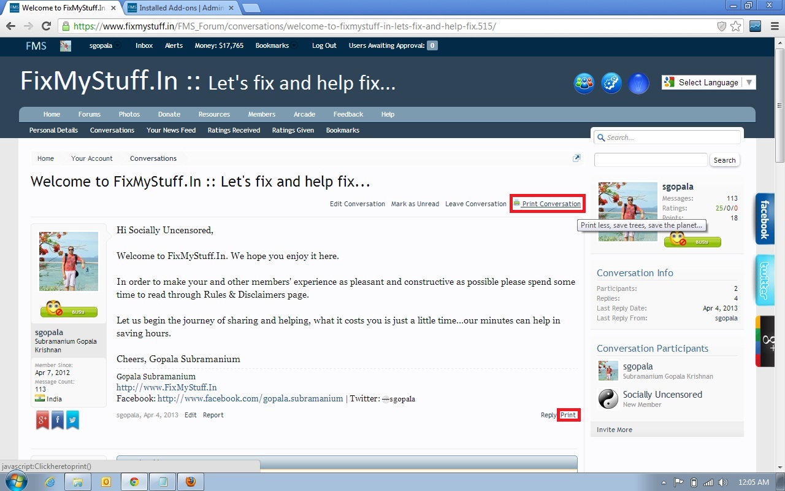Screen dimensions: 785x491
Task: Open the Twitter side tab
Action: [765, 280]
